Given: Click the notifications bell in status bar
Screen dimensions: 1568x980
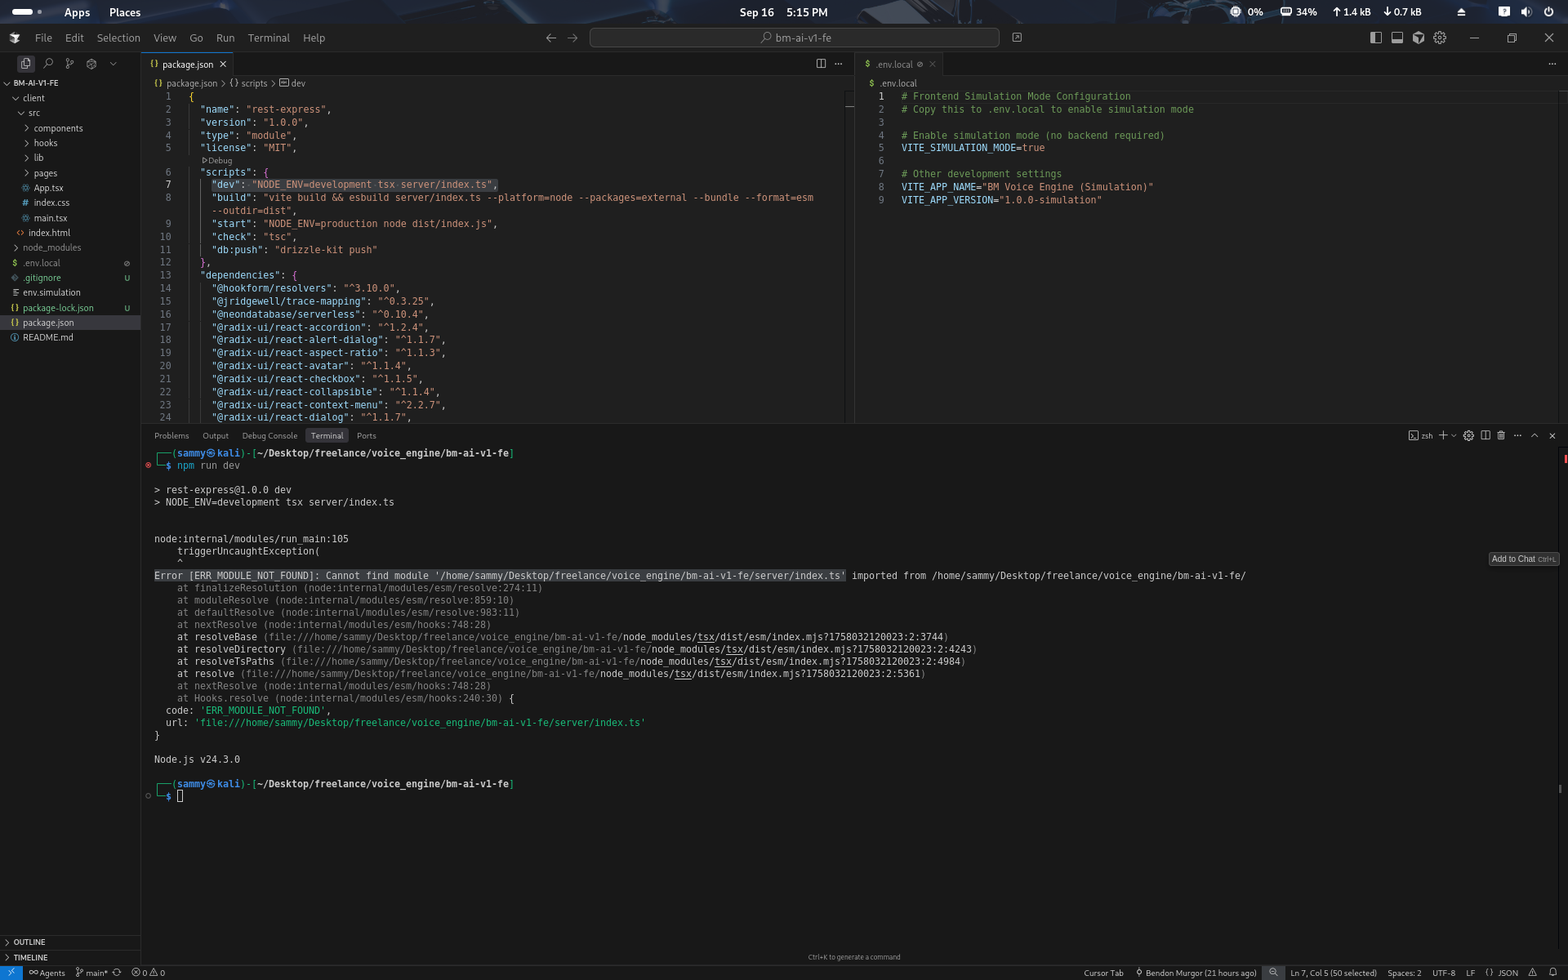Looking at the screenshot, I should (1552, 973).
